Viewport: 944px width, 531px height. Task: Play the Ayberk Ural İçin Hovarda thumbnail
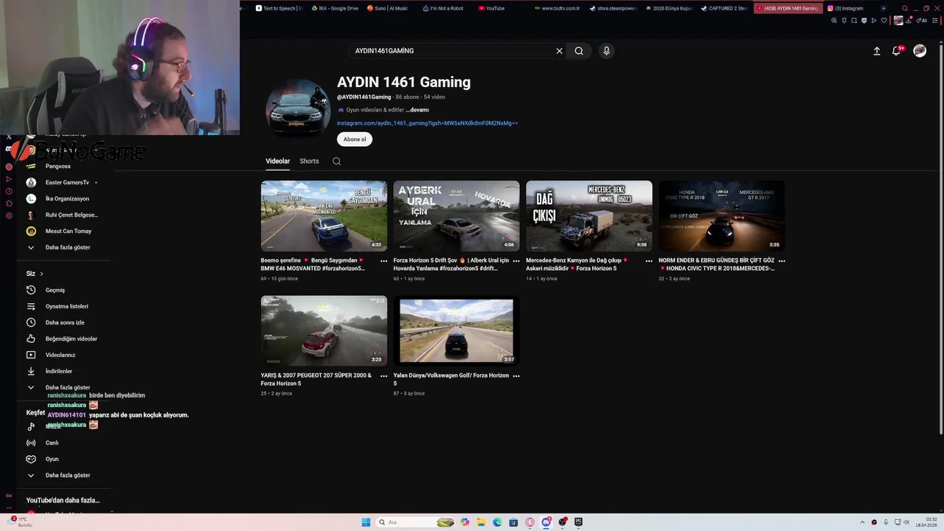pos(457,216)
